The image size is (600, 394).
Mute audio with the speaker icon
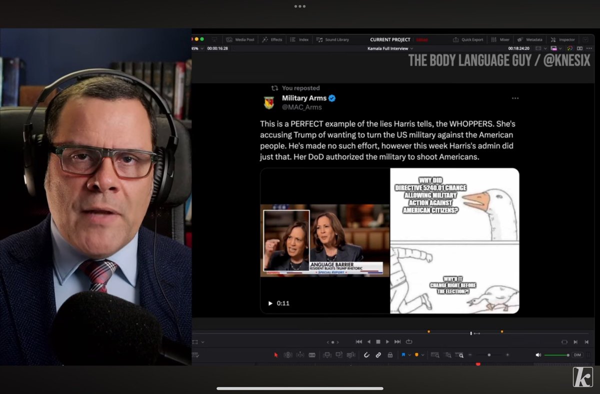(x=538, y=355)
